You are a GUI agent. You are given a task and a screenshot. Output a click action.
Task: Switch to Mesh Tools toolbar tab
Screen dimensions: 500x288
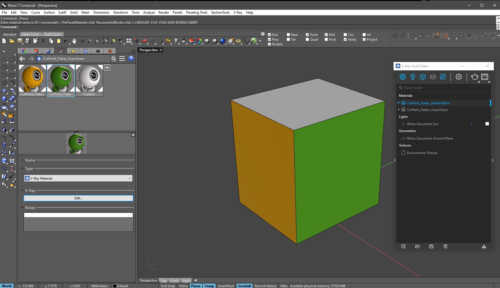coord(30,34)
